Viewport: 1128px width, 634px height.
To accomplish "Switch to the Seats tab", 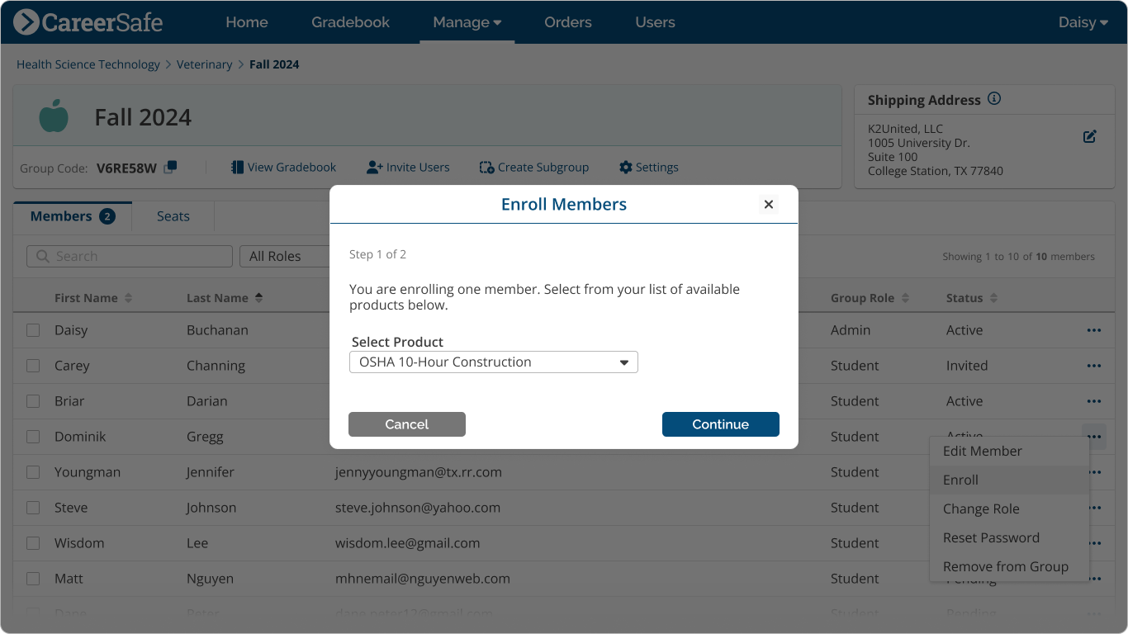I will point(173,215).
